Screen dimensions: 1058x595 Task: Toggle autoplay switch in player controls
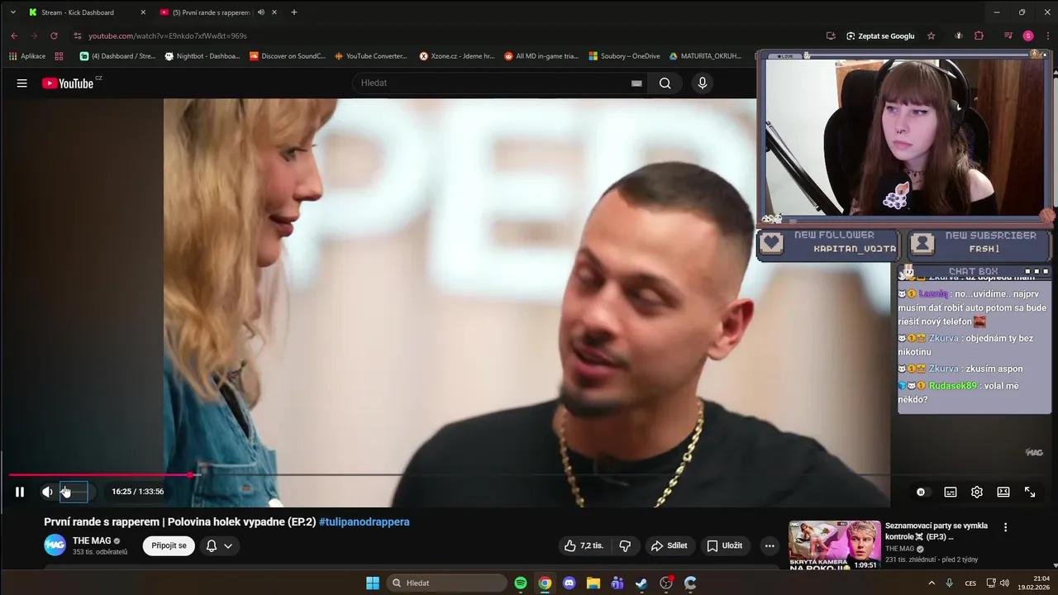coord(921,492)
